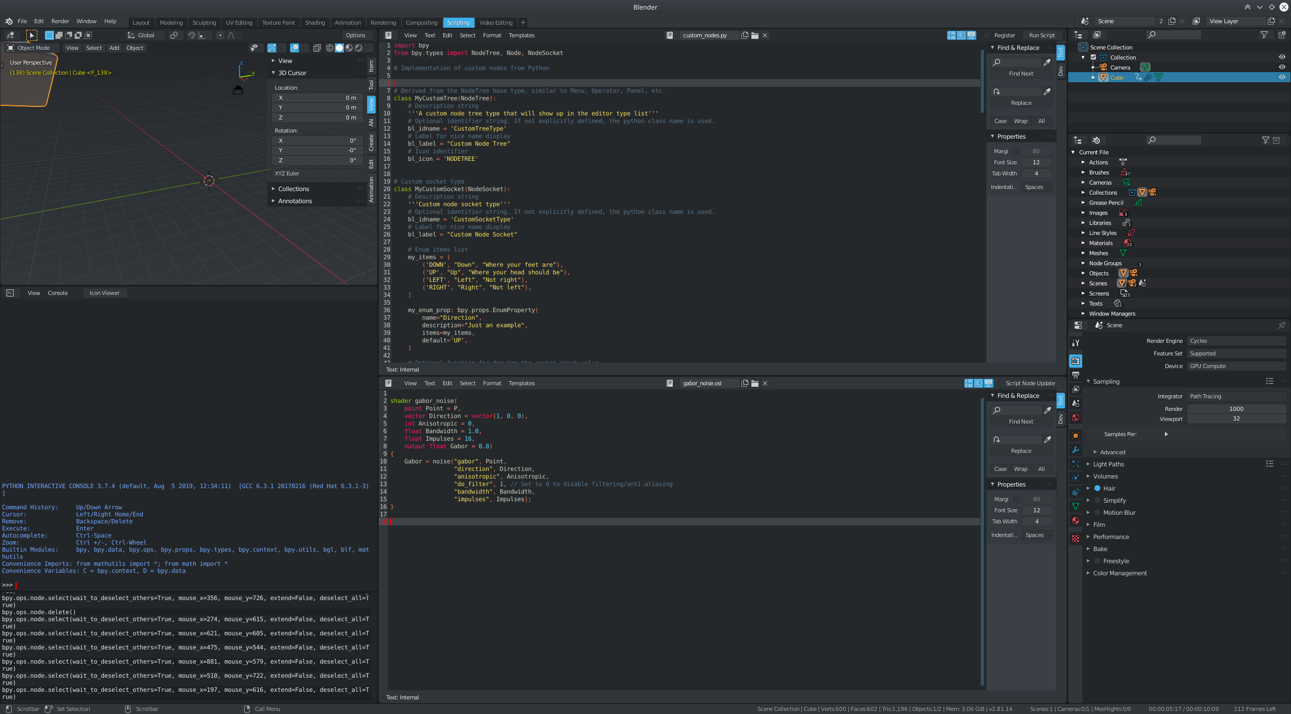Enable wireframe viewport shading

coord(330,48)
